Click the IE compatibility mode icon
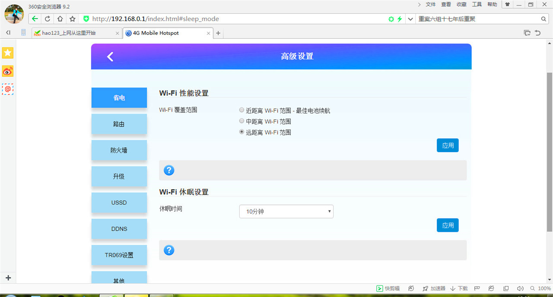 [491, 288]
